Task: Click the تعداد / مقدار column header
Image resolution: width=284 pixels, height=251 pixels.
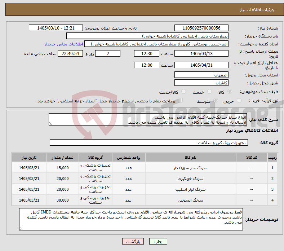Action: point(62,158)
